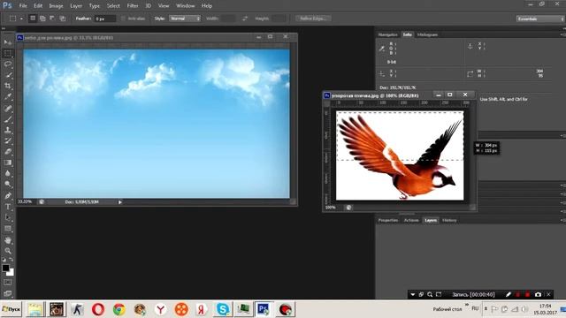Choose Subtract from selection mode
566x318 pixels.
52,18
